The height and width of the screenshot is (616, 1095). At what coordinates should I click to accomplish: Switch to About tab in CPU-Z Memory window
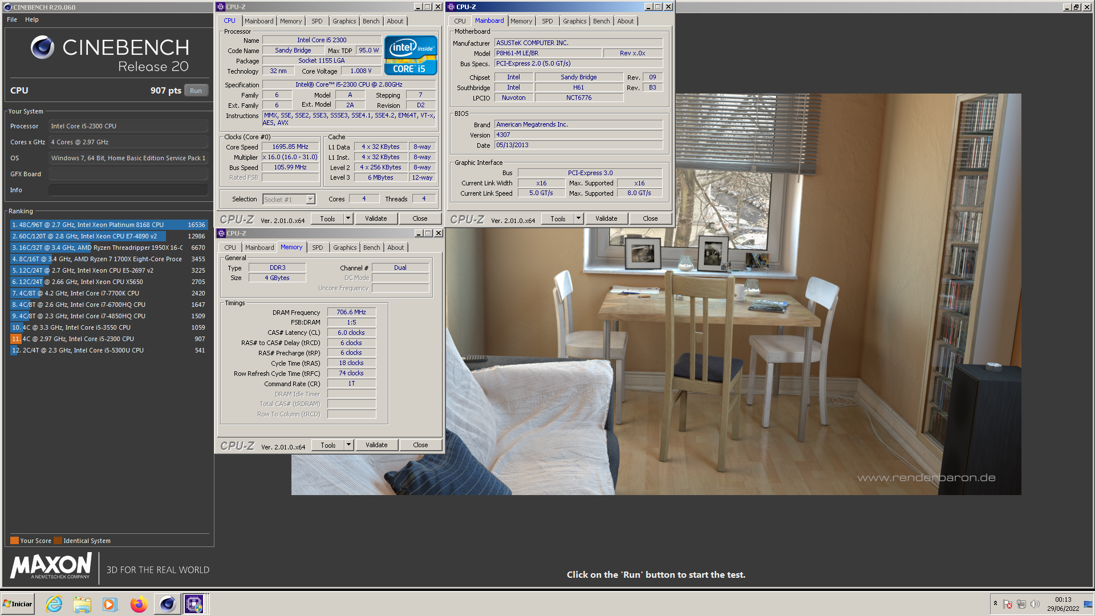point(395,248)
